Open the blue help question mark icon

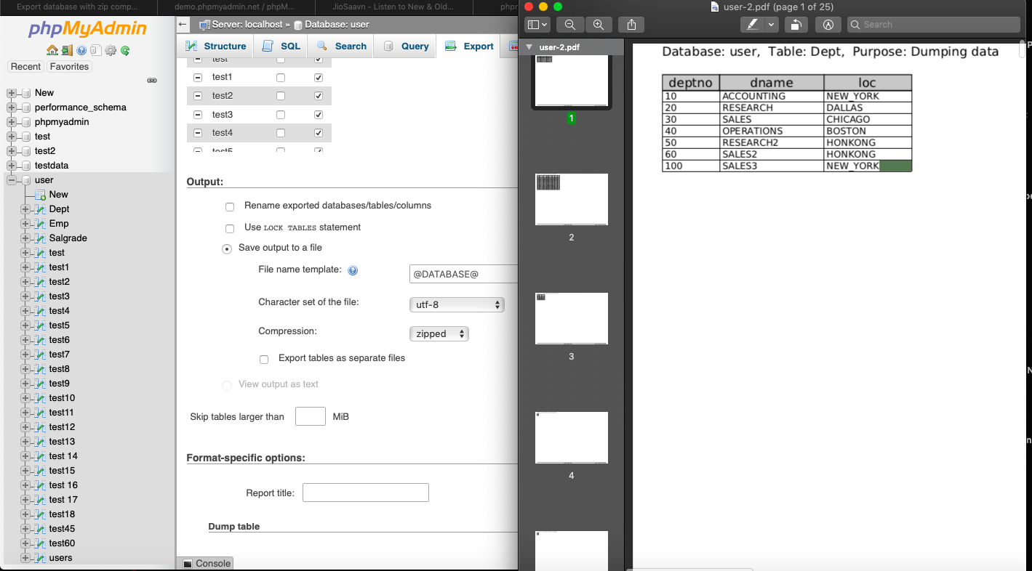pos(81,50)
